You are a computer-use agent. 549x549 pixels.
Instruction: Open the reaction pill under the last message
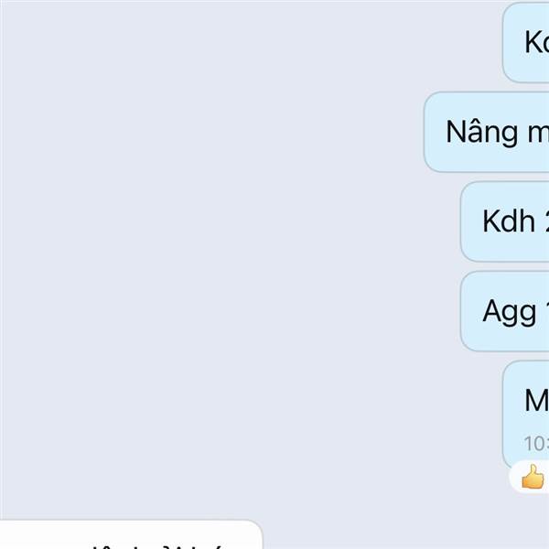tap(530, 477)
